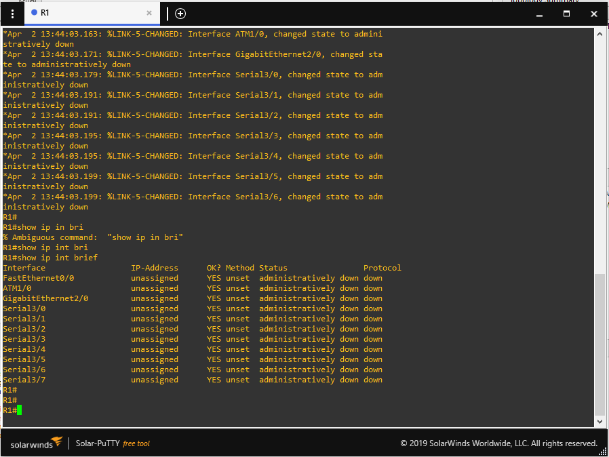Click the ATM1/0 row in interface table
The width and height of the screenshot is (609, 457).
point(193,288)
